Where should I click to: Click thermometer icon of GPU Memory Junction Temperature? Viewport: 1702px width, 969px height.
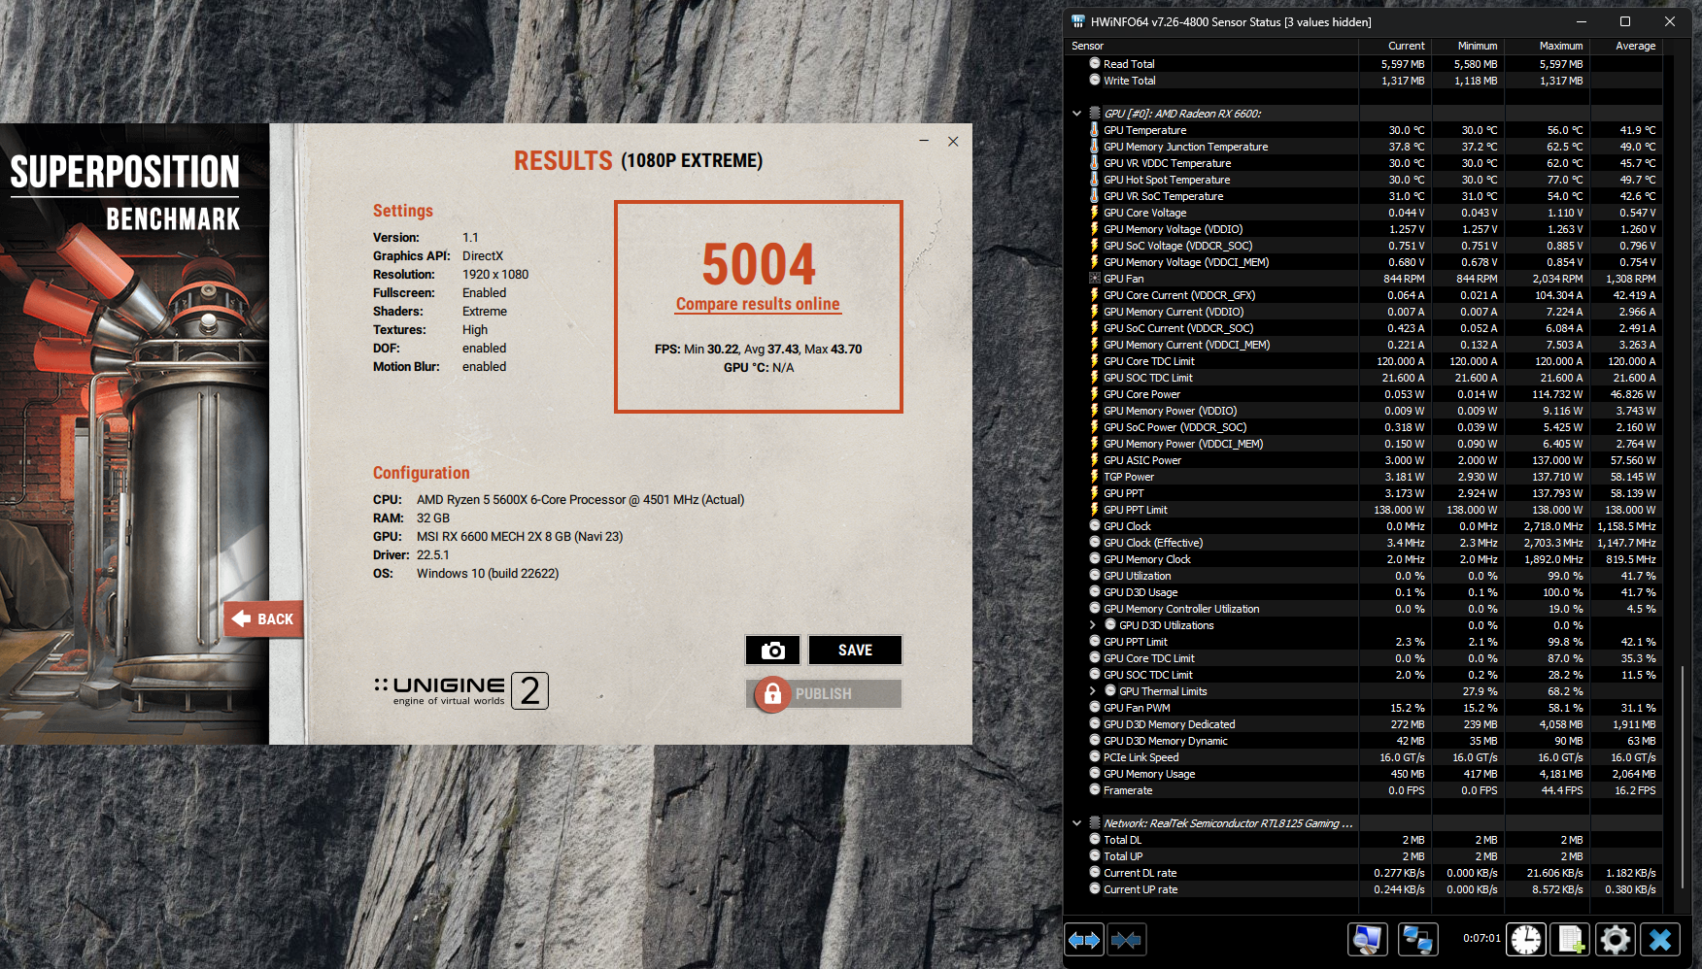pos(1095,147)
